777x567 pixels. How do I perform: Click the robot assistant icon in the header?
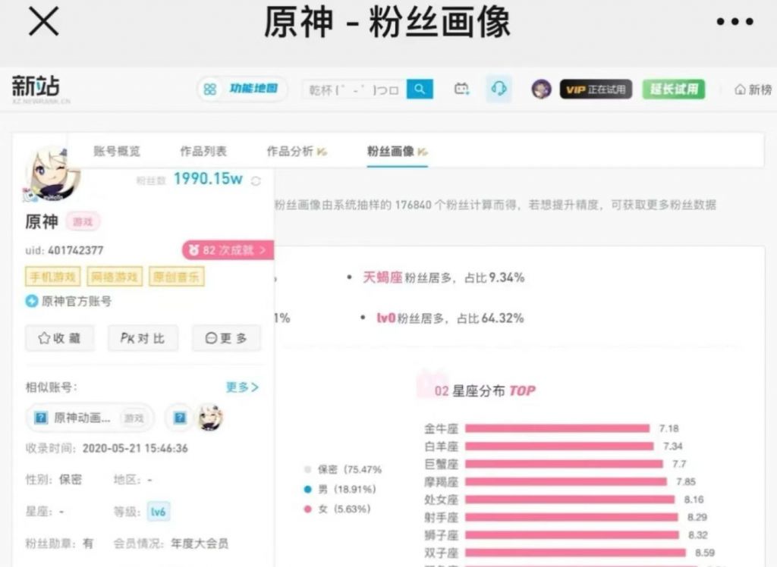[x=461, y=89]
